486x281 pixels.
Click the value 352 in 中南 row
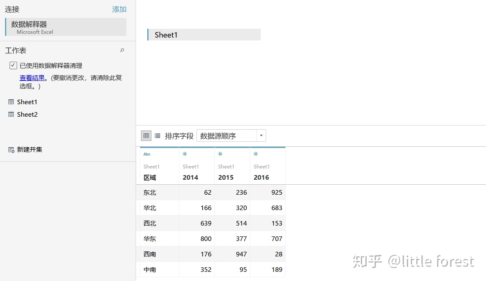tap(206, 270)
